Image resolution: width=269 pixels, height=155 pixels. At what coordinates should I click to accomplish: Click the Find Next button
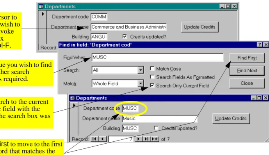pos(247,71)
